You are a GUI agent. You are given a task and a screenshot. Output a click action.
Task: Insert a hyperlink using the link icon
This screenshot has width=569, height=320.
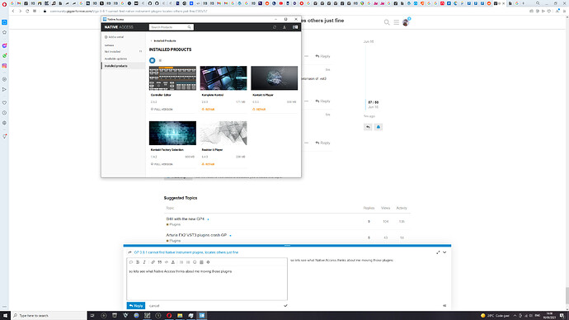click(153, 262)
